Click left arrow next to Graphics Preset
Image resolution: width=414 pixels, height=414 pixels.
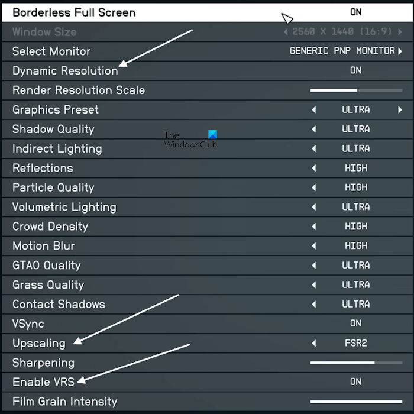point(314,110)
